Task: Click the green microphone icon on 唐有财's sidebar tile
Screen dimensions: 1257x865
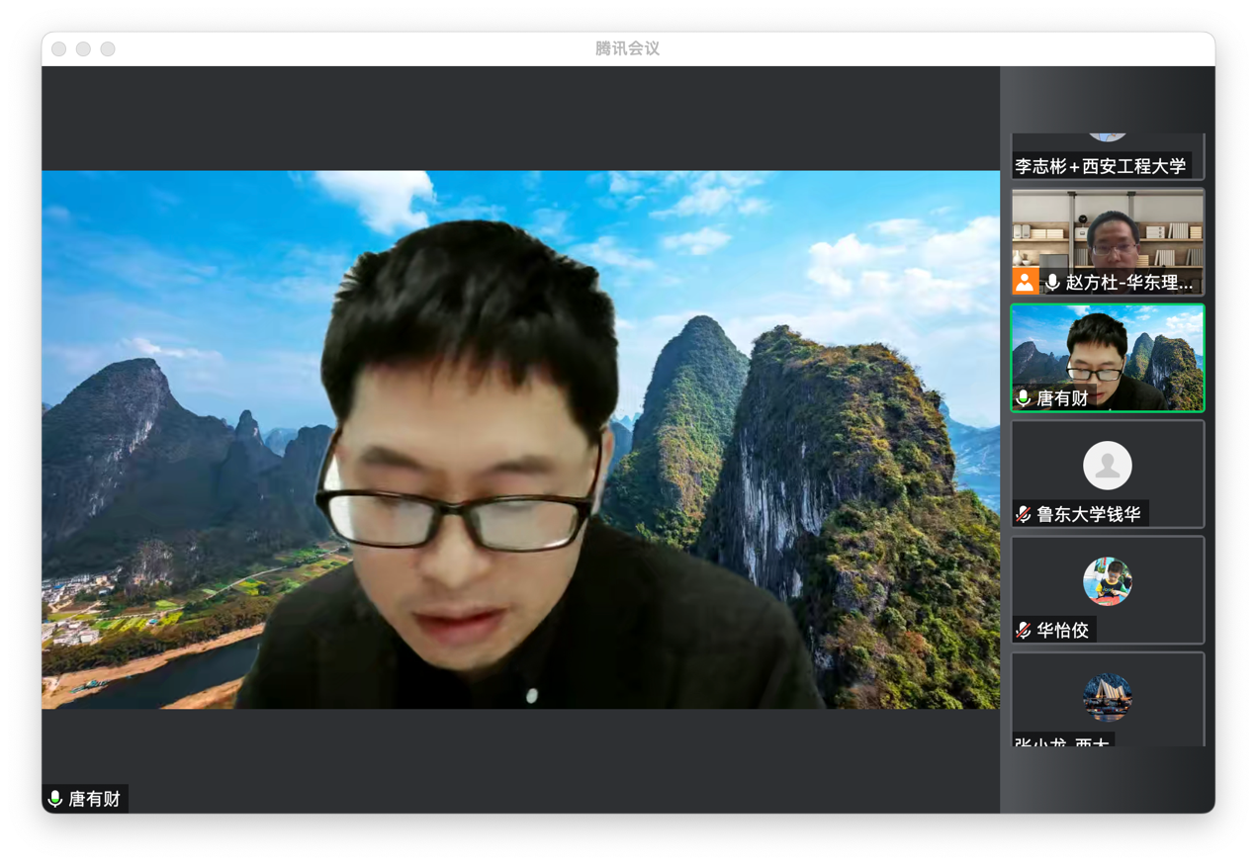Action: [x=1024, y=398]
